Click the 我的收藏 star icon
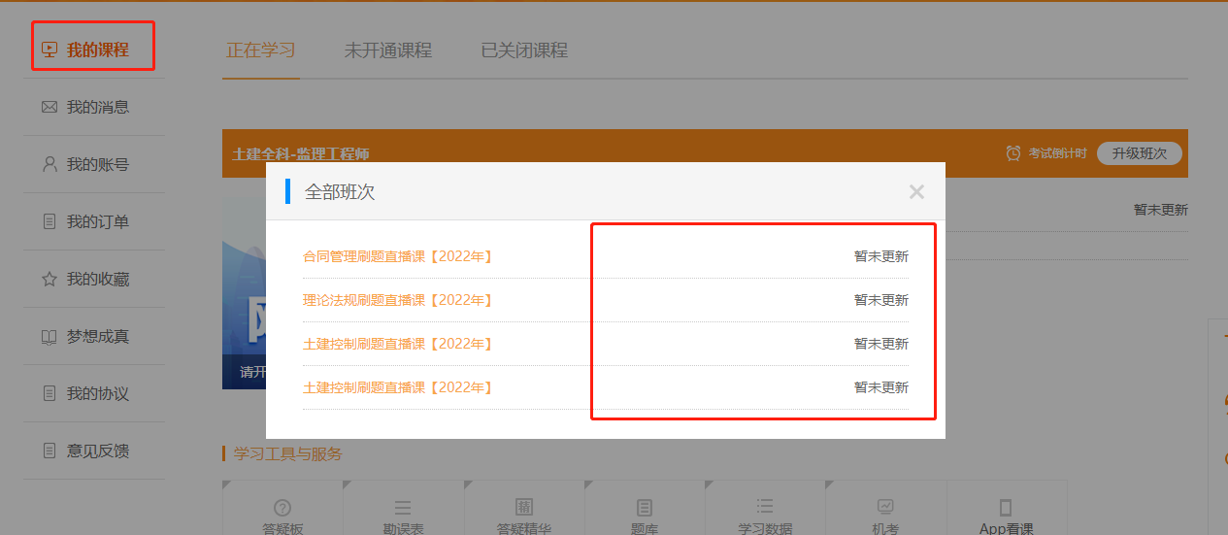Viewport: 1228px width, 535px height. [x=50, y=280]
